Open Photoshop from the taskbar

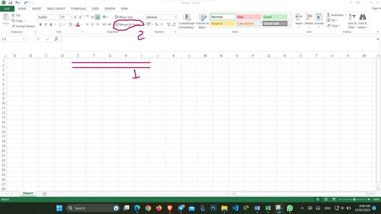[213, 208]
